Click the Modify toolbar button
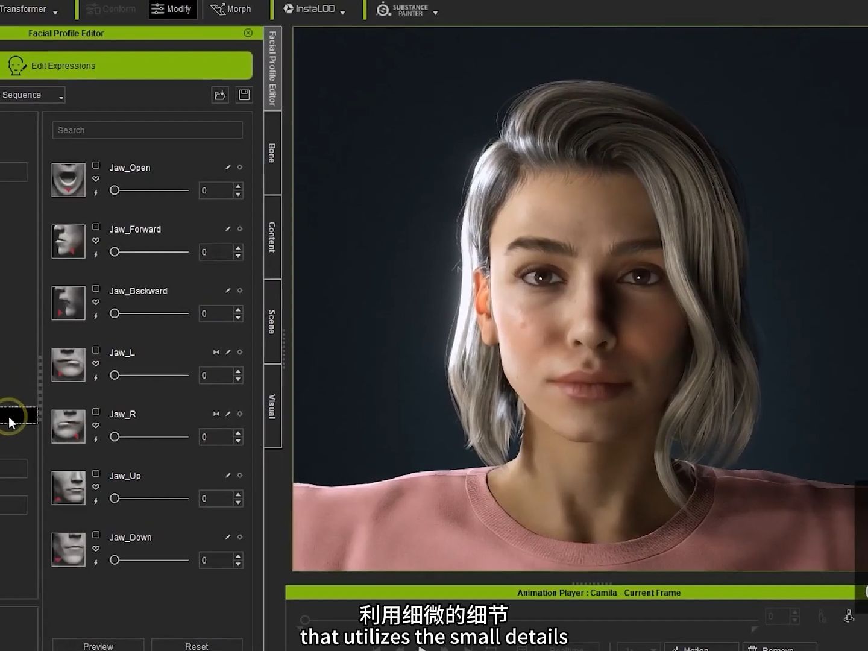 click(x=172, y=9)
